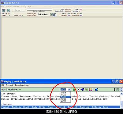Minimize the SubRip window

[114, 3]
